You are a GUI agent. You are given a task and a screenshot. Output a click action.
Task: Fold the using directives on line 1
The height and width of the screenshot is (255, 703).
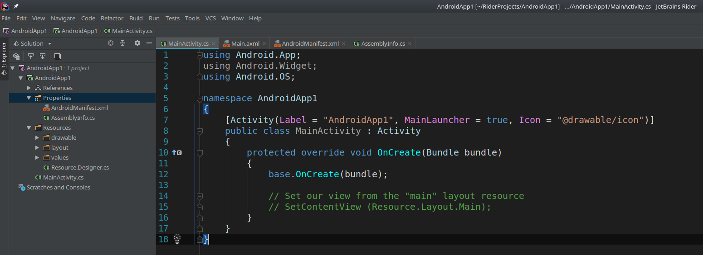pyautogui.click(x=200, y=55)
